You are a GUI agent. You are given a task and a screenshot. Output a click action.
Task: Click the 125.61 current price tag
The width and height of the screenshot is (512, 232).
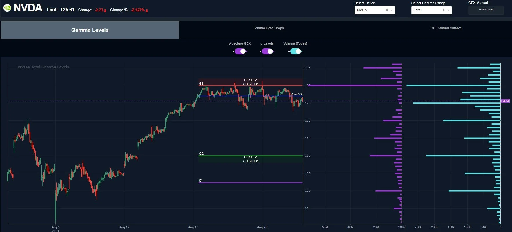click(x=505, y=101)
